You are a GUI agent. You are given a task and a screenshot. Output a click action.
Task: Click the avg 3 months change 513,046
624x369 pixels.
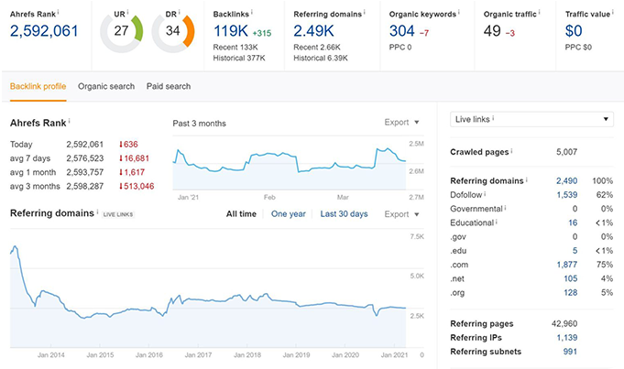click(137, 186)
